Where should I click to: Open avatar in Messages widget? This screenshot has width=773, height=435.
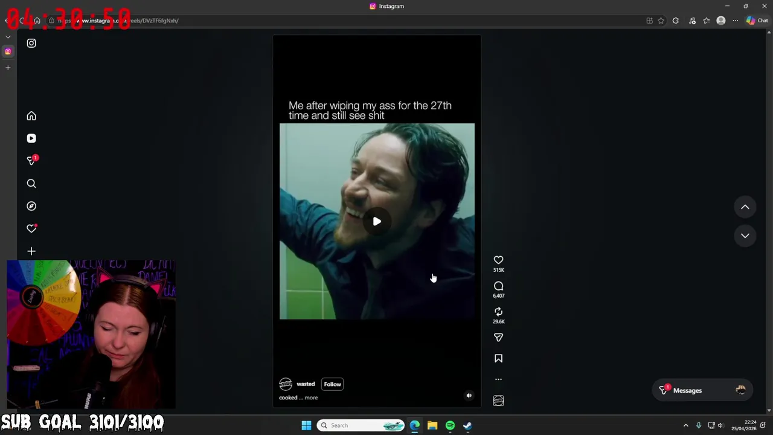[741, 390]
